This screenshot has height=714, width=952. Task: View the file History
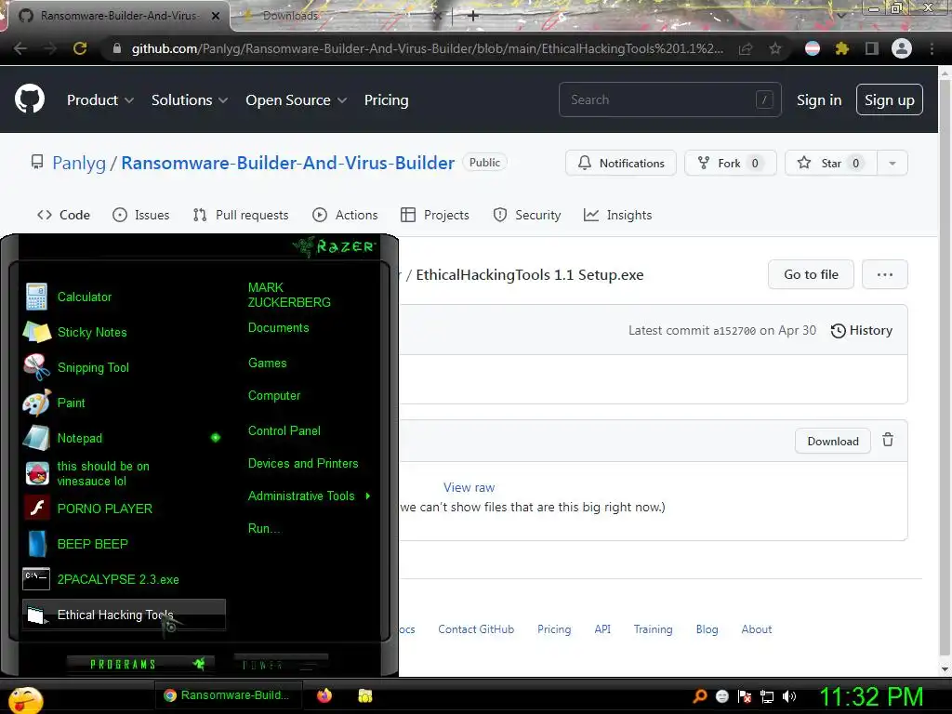(862, 330)
